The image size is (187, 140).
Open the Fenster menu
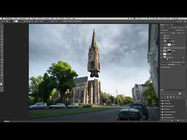[x=68, y=19]
